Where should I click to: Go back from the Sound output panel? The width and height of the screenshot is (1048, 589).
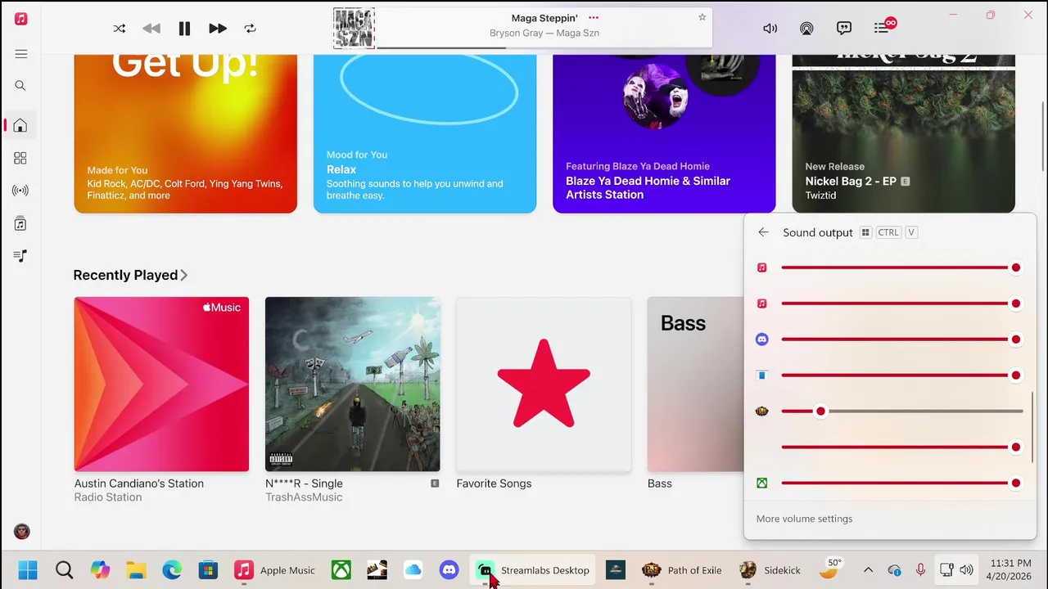(x=763, y=232)
